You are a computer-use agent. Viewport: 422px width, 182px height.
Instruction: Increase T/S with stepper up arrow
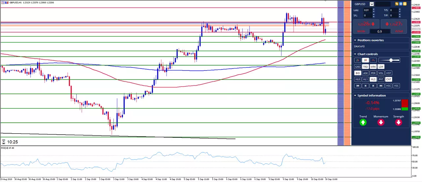pyautogui.click(x=400, y=9)
